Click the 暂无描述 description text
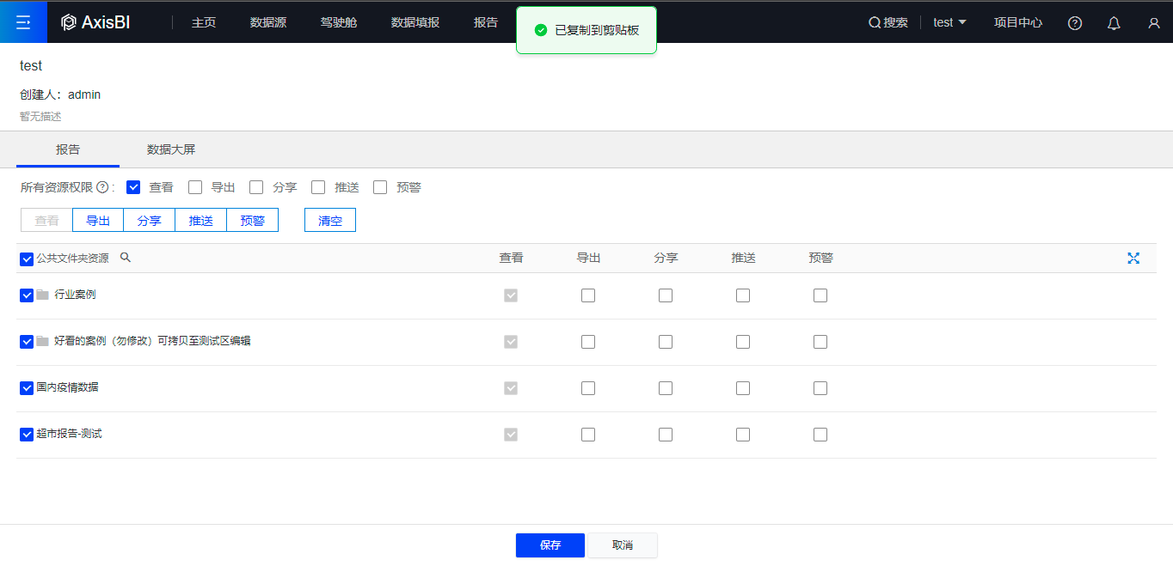 coord(40,116)
